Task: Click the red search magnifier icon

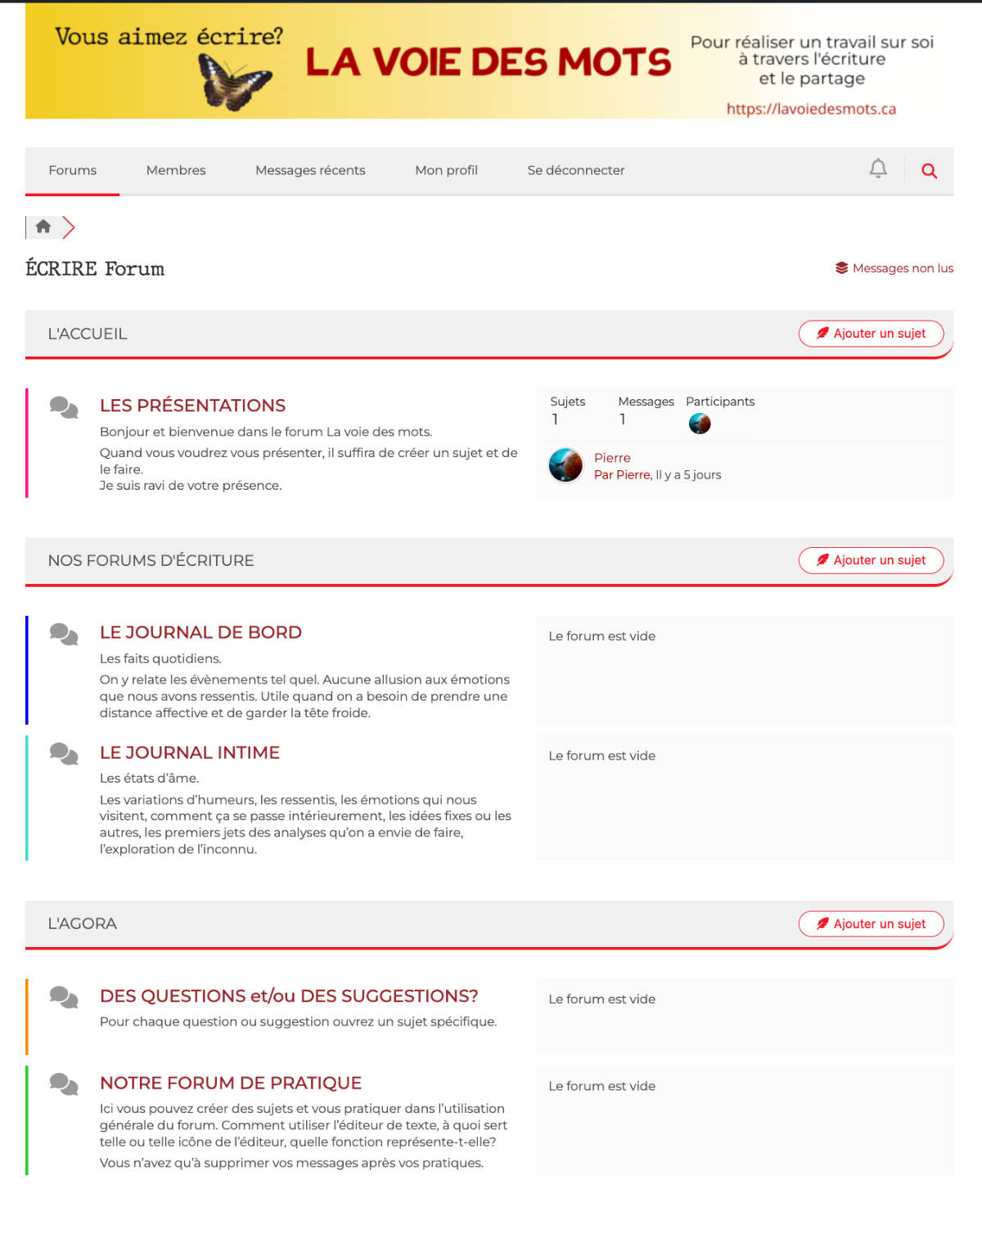Action: (929, 170)
